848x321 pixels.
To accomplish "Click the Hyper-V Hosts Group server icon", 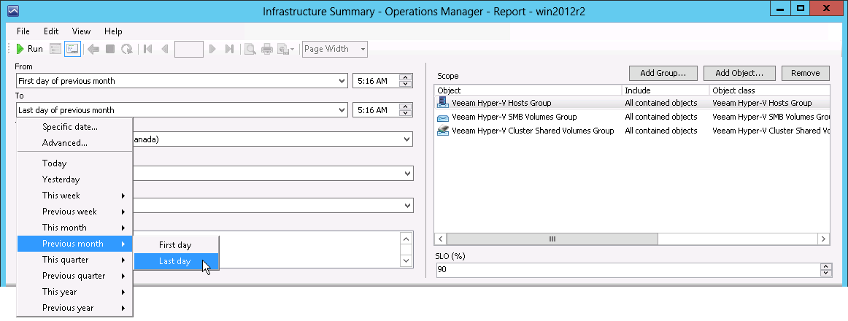I will 443,102.
